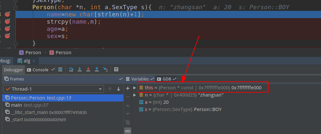
Task: Remove the breakpoint on the age=a line
Action: (x=8, y=29)
